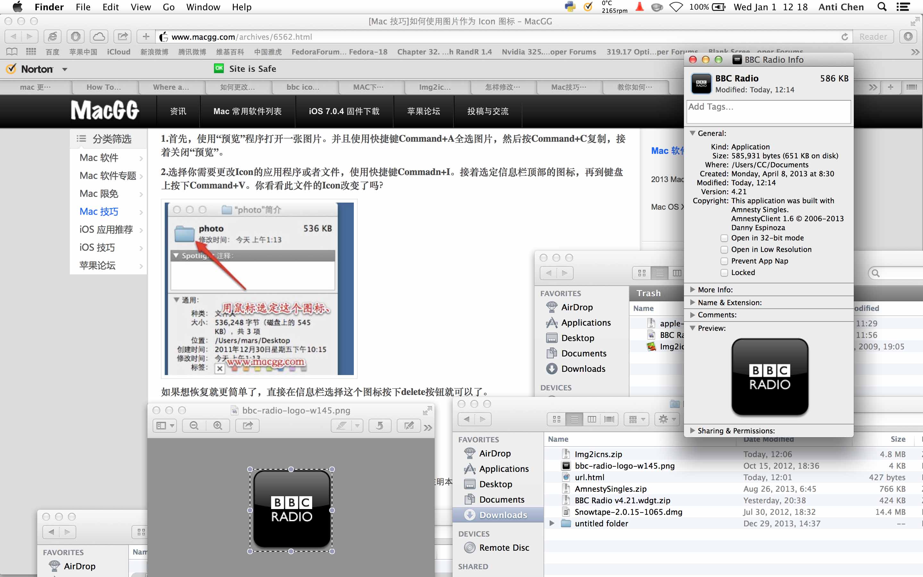This screenshot has height=577, width=923.
Task: Click the Python icon in menu bar
Action: tap(570, 7)
